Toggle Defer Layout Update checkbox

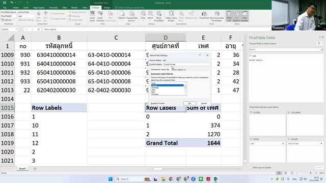pos(251,168)
